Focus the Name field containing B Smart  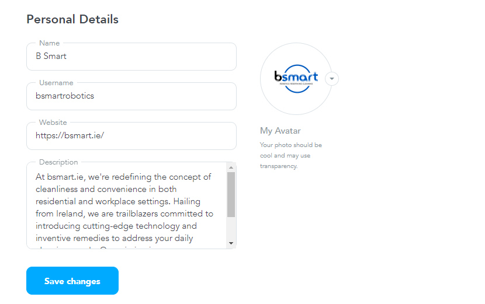(131, 57)
